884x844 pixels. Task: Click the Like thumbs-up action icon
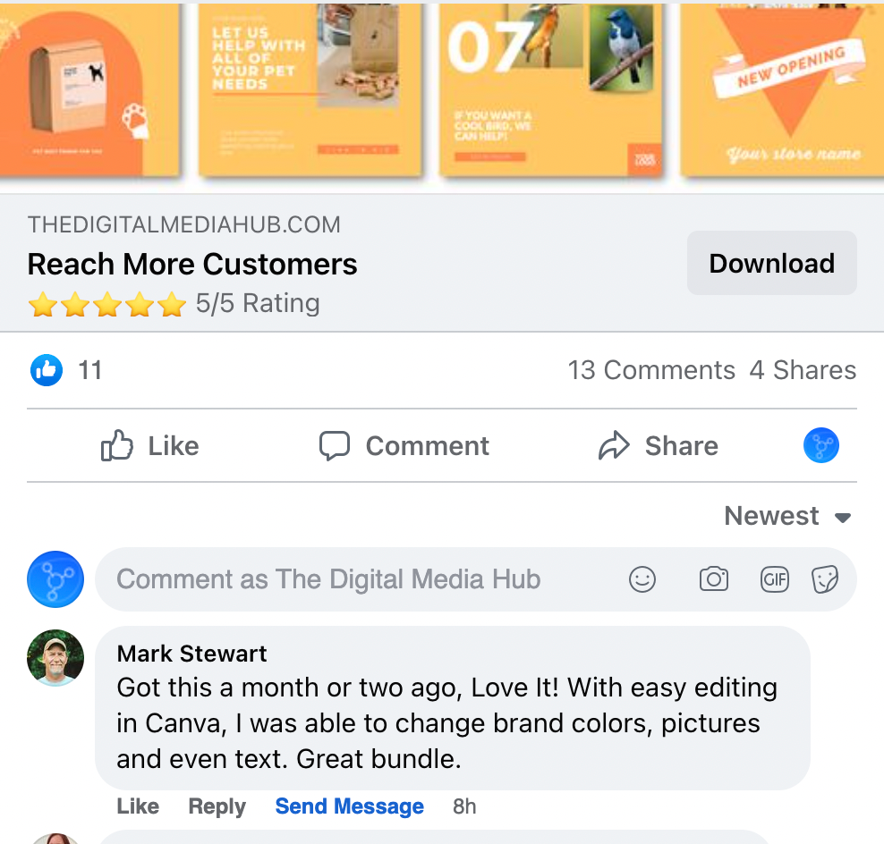click(116, 445)
